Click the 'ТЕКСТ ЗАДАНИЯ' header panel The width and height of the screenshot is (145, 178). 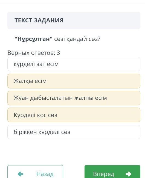[74, 20]
